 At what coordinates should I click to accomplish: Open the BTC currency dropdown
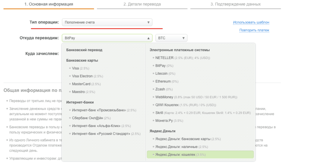pos(171,38)
